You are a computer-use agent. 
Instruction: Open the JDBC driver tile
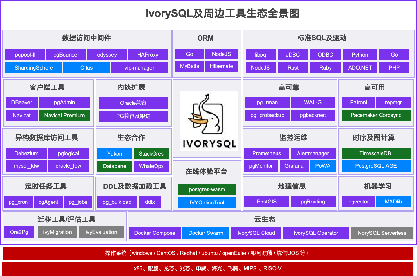click(292, 55)
